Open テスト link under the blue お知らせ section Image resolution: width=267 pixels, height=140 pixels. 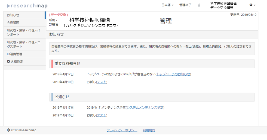pos(102,115)
